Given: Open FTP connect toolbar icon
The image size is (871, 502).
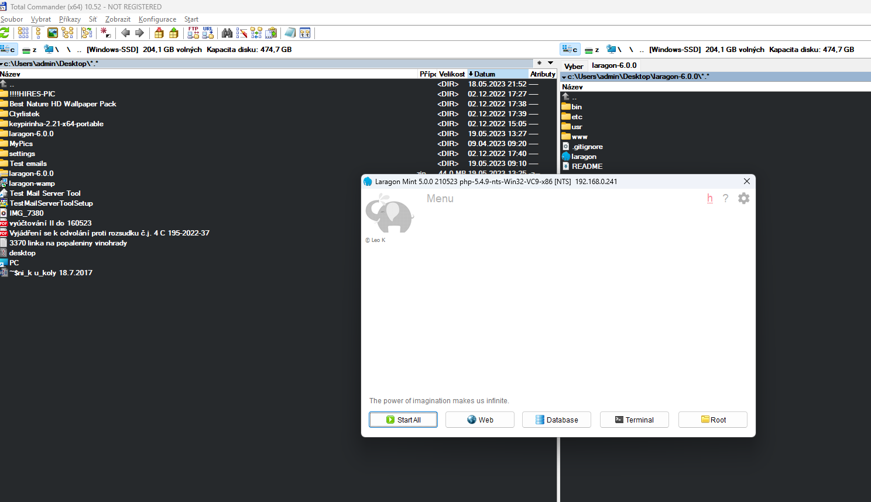Looking at the screenshot, I should (193, 33).
